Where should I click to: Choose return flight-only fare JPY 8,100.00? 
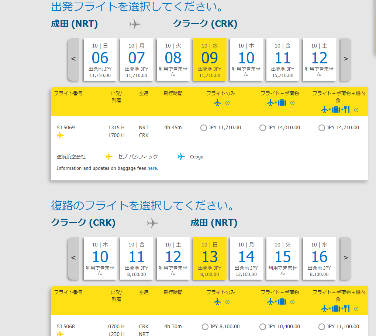coord(205,327)
